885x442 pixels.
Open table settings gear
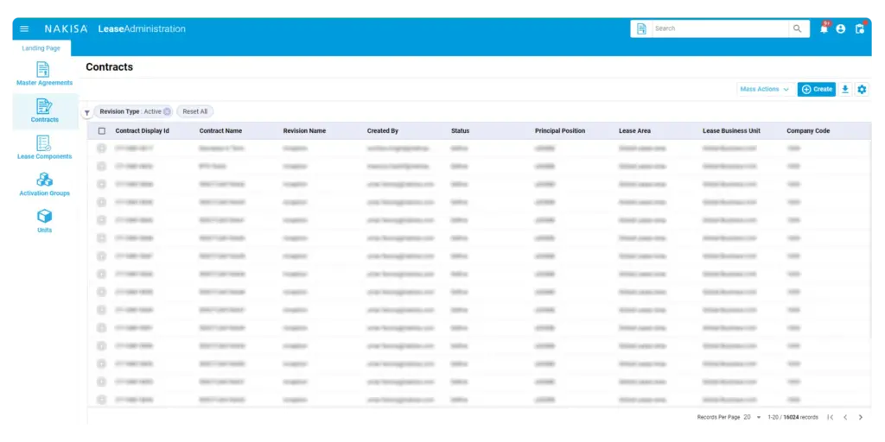862,89
